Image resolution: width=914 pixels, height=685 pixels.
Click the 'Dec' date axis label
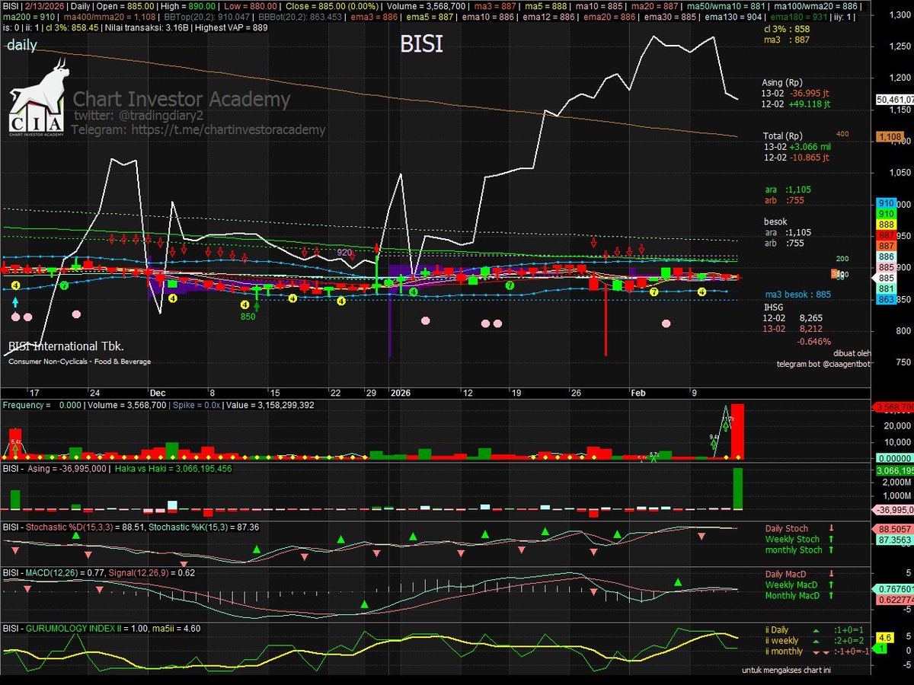click(158, 393)
